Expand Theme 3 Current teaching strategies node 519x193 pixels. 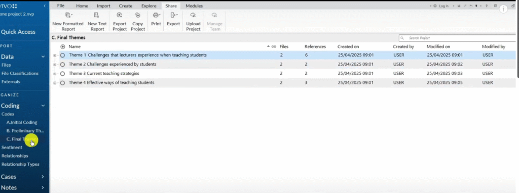[x=55, y=74]
